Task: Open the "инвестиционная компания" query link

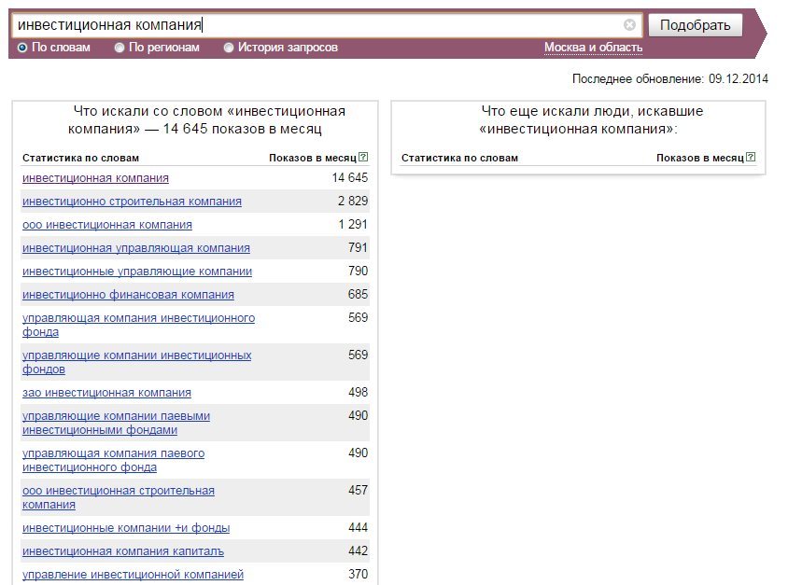Action: click(x=95, y=178)
